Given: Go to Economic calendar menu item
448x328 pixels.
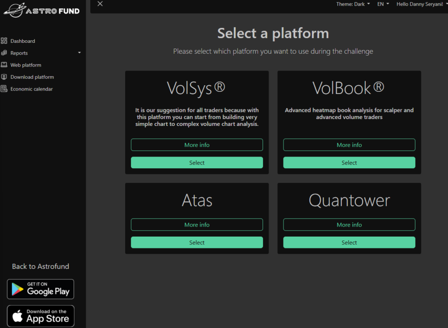Looking at the screenshot, I should pyautogui.click(x=31, y=89).
